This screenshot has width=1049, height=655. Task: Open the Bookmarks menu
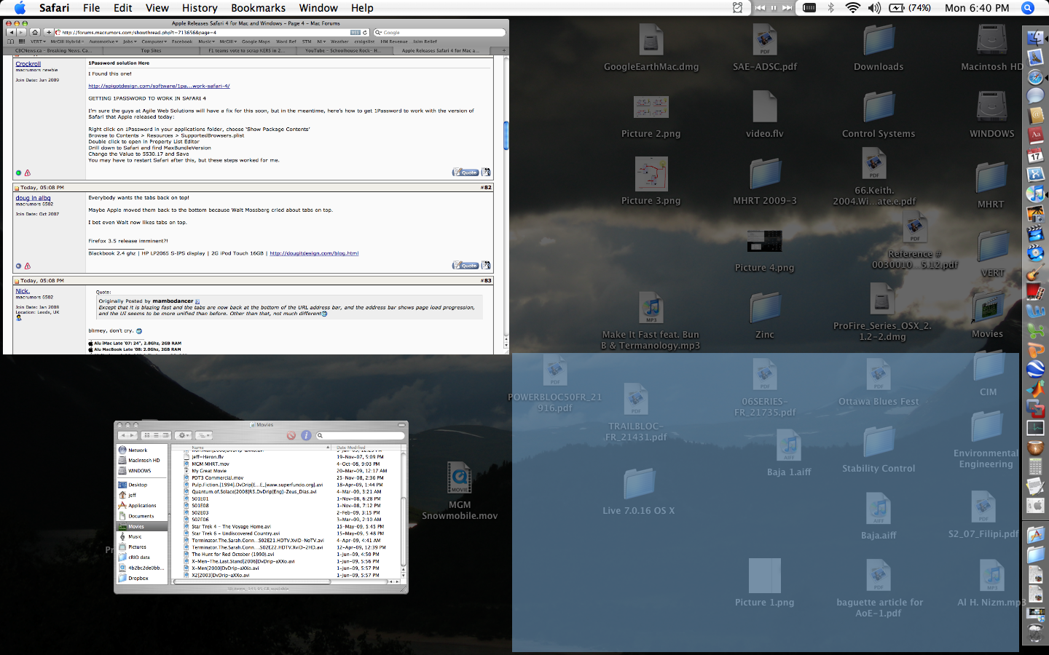click(258, 8)
